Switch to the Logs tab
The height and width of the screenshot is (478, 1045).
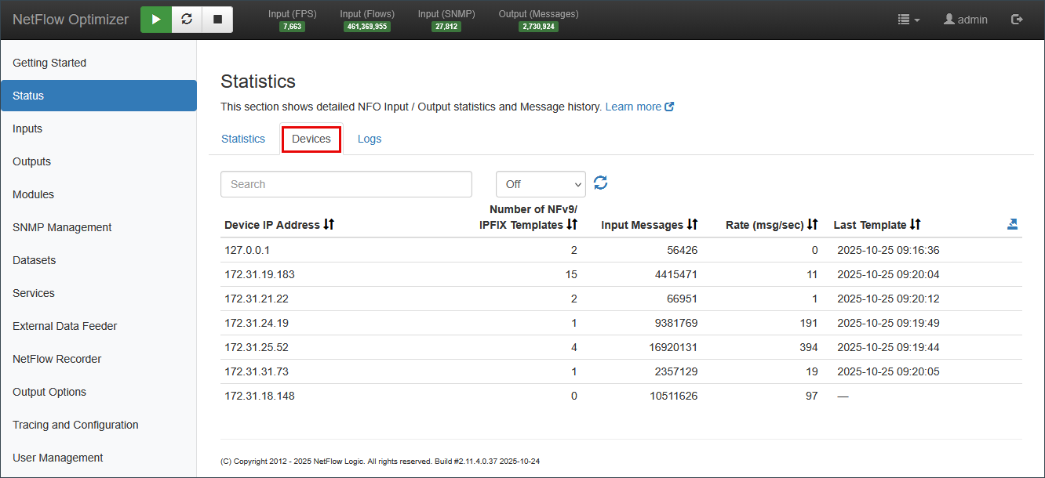tap(370, 139)
